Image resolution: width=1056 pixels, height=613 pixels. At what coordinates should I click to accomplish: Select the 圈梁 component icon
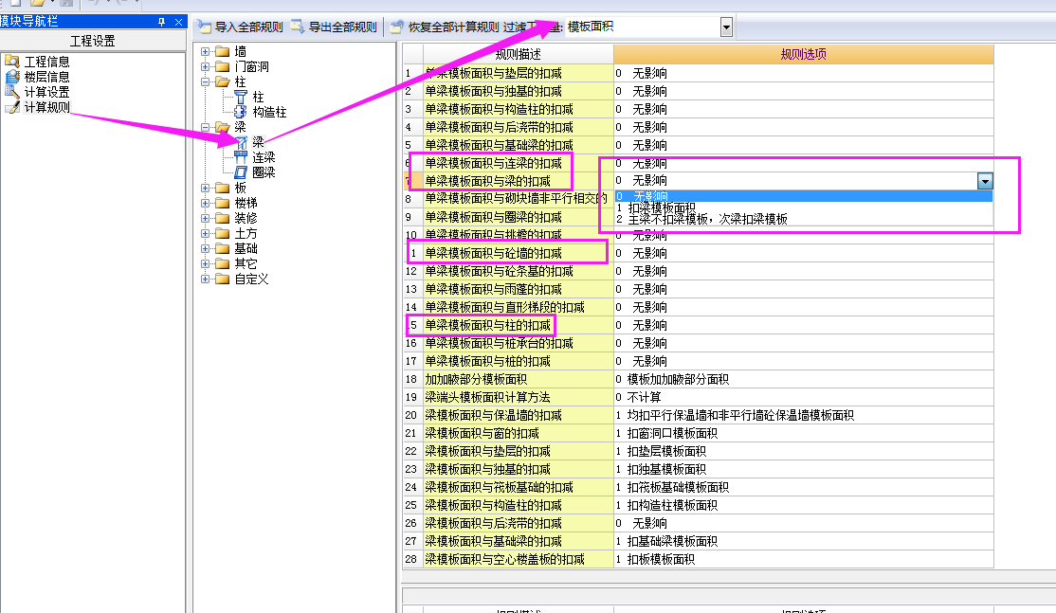pos(241,172)
